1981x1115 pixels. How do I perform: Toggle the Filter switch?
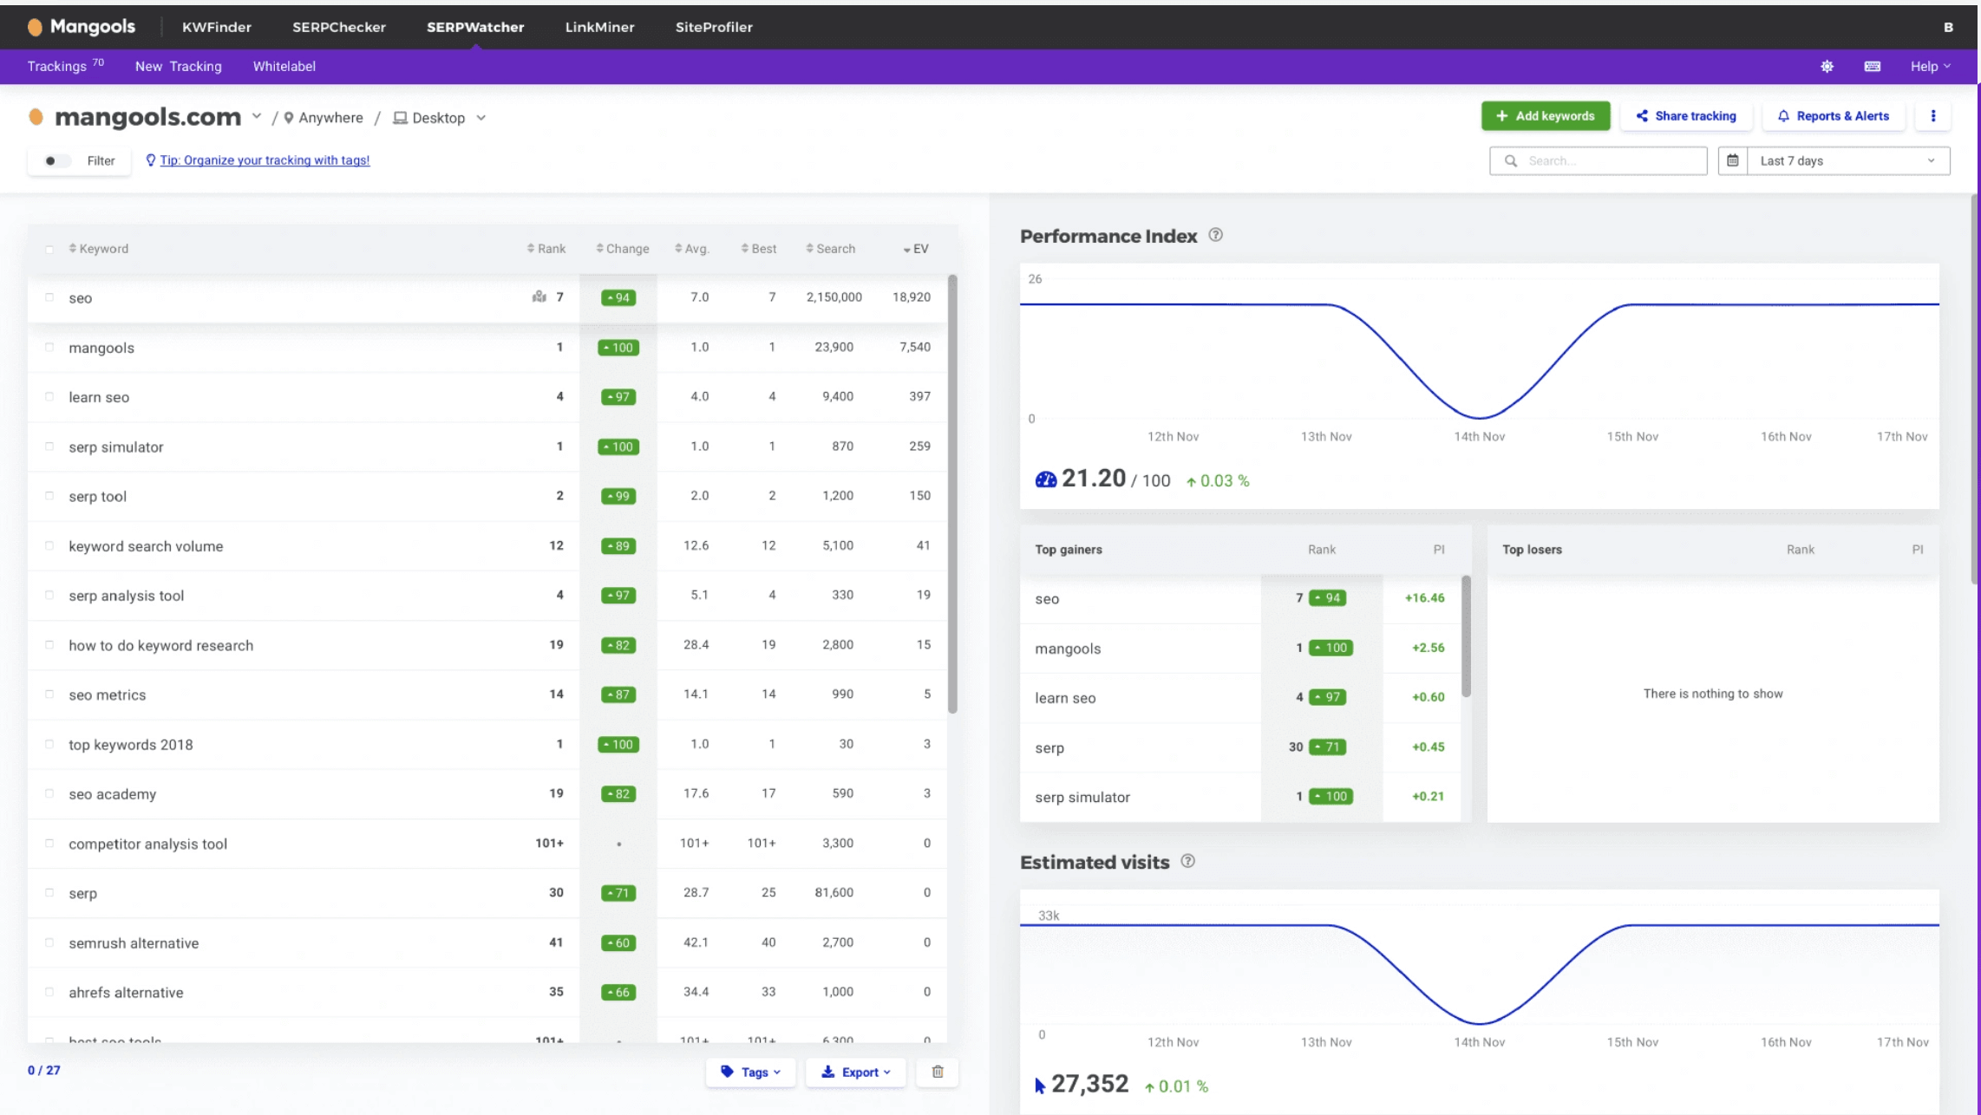tap(56, 160)
